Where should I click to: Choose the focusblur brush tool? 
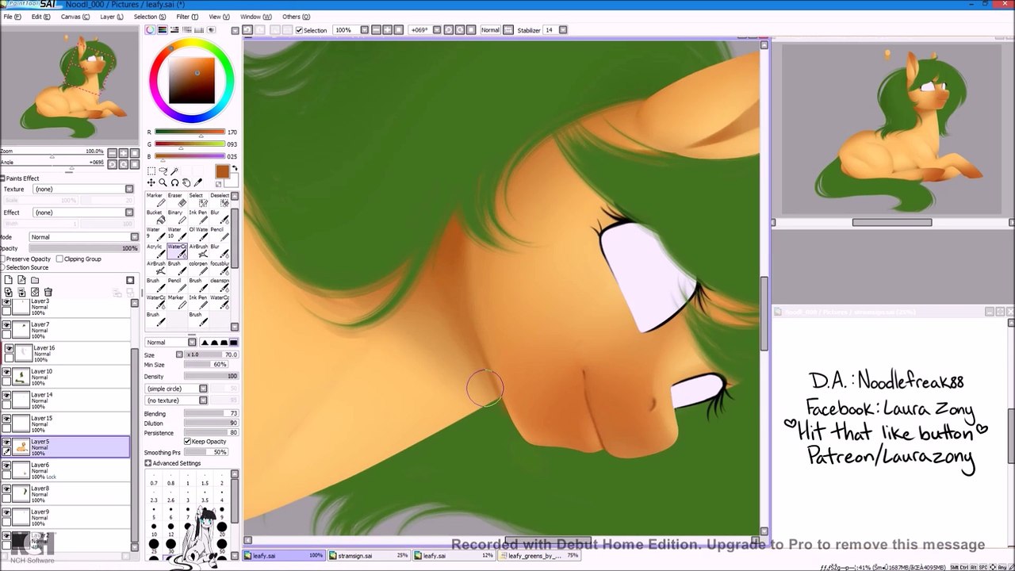(x=220, y=268)
